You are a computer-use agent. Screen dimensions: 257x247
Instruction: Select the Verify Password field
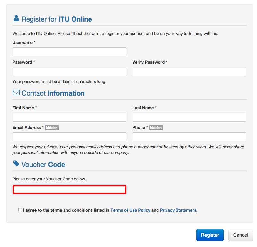click(x=189, y=71)
